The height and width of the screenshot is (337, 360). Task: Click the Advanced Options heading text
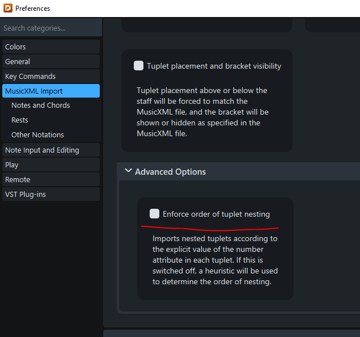point(170,171)
